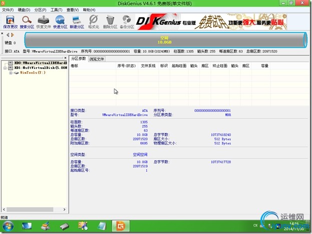Screen dimensions: 312x234
Task: Click the 10737417728 total bytes value
Action: pos(221,162)
